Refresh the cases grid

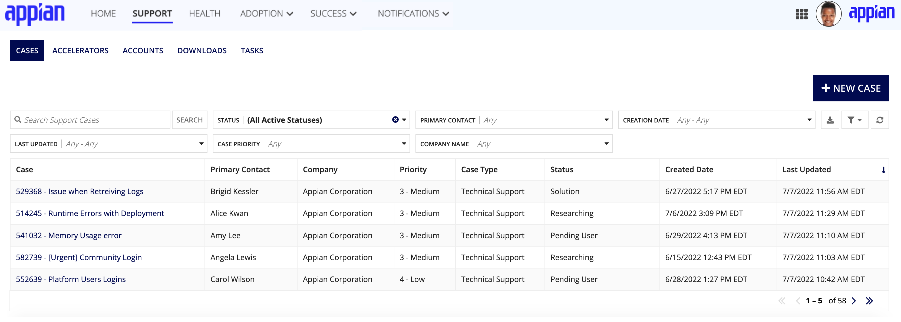pos(879,120)
